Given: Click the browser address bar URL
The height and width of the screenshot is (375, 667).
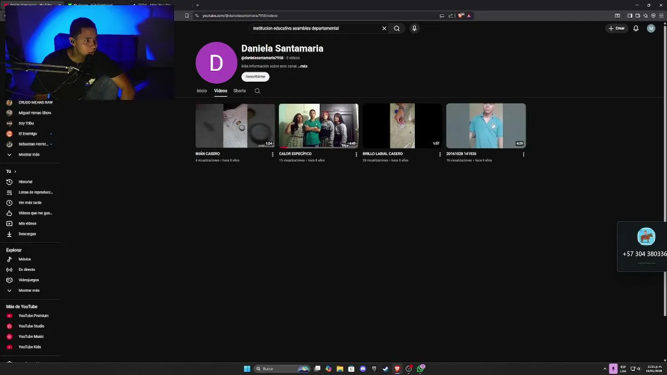Looking at the screenshot, I should [x=240, y=16].
